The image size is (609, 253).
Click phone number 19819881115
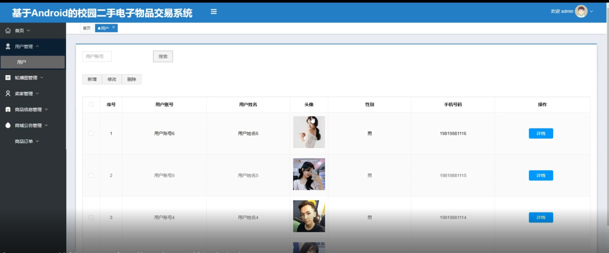coord(453,176)
